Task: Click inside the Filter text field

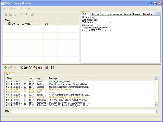Action: (84, 111)
